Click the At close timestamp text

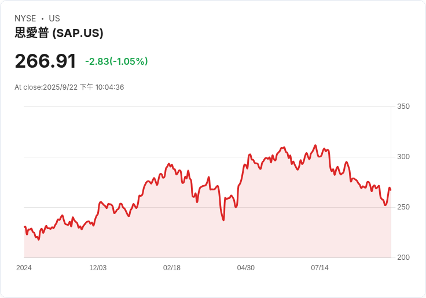click(x=69, y=87)
